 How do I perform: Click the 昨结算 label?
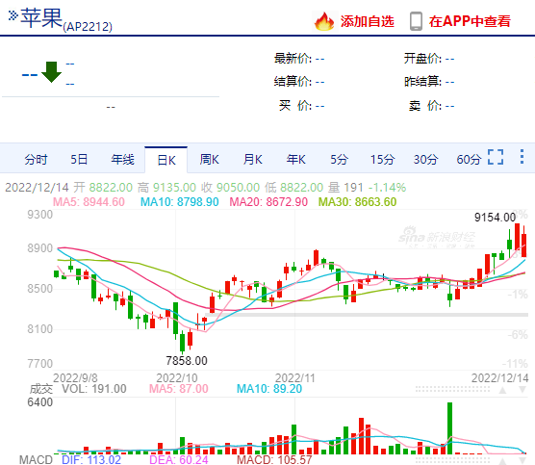tap(422, 81)
